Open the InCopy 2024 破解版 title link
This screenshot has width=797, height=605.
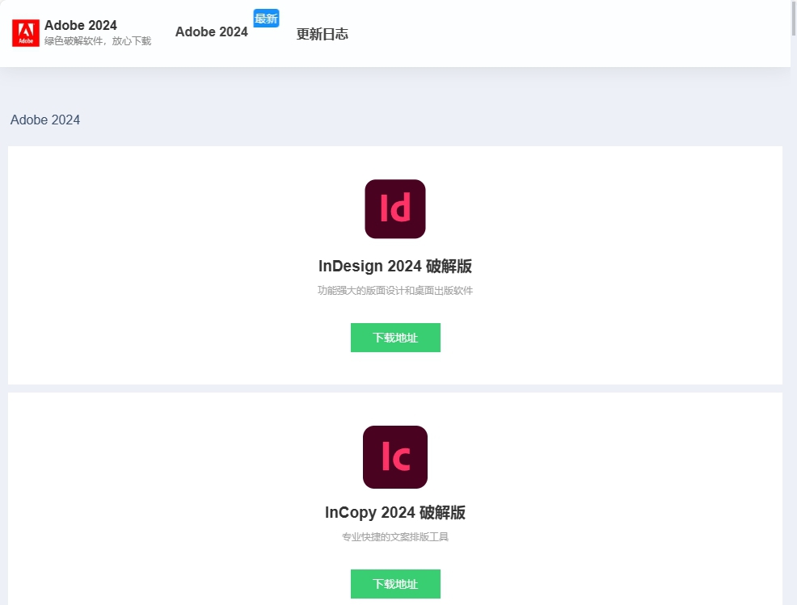[x=395, y=512]
